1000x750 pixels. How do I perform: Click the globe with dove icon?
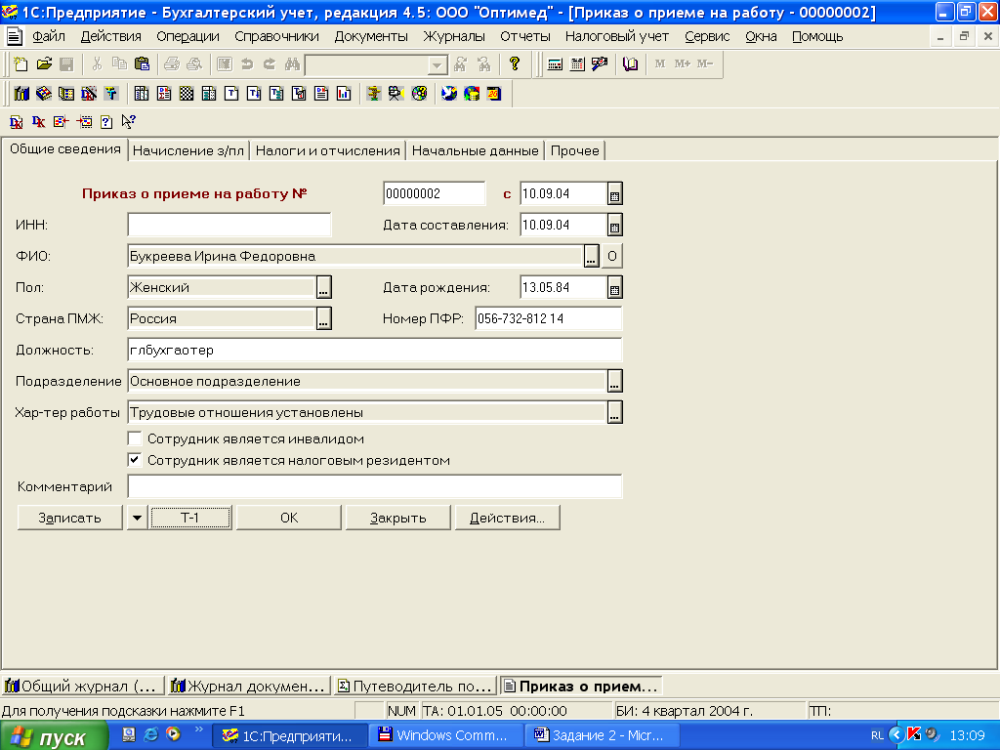[449, 94]
